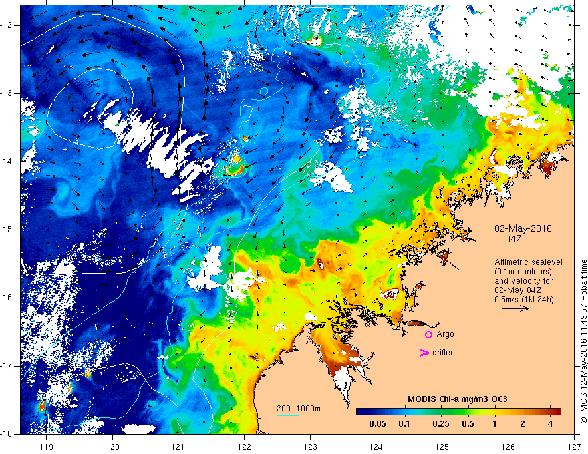Image resolution: width=588 pixels, height=454 pixels.
Task: Click the 'drifter' legend label
Action: click(442, 353)
